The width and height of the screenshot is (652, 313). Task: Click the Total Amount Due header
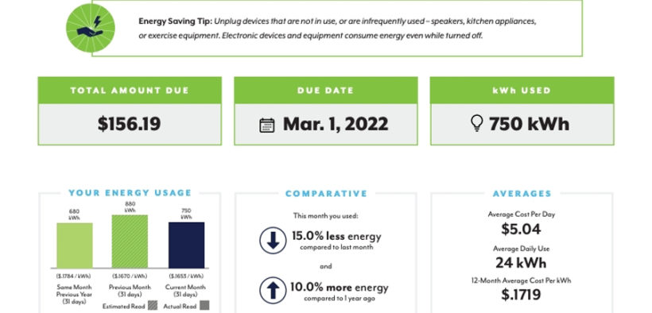pos(130,91)
